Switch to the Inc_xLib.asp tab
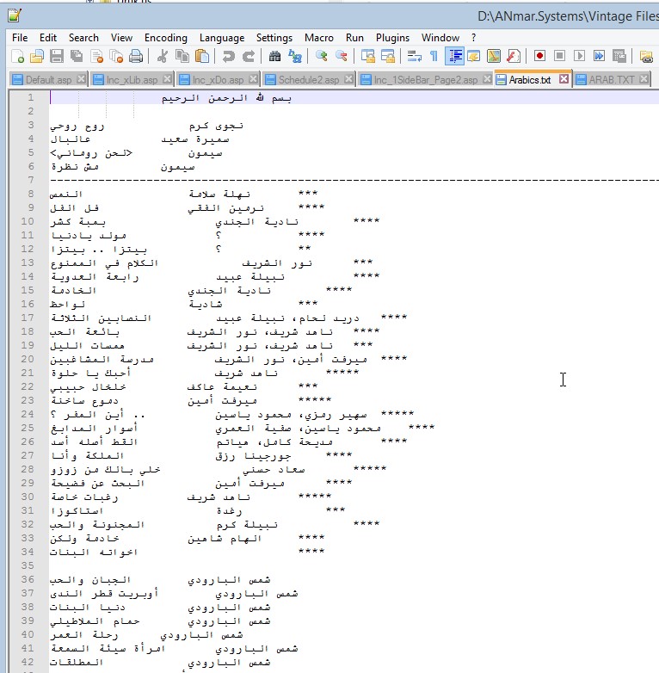 click(x=131, y=79)
